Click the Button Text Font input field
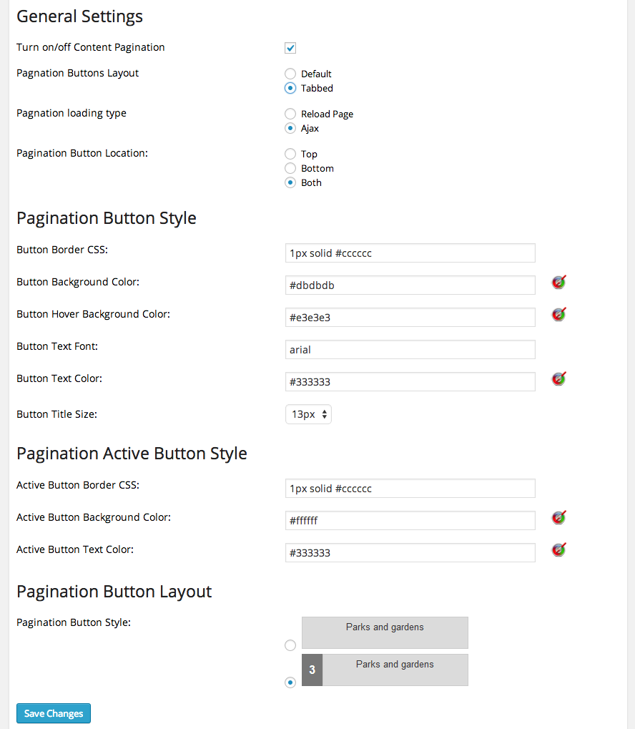The height and width of the screenshot is (729, 635). click(410, 350)
